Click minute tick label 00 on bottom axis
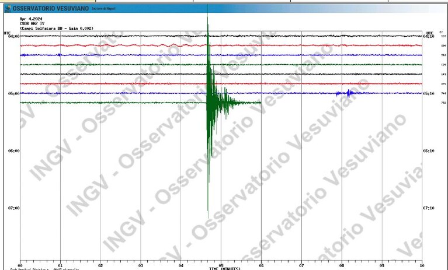Screen dimensions: 448x270 pyautogui.click(x=20, y=265)
